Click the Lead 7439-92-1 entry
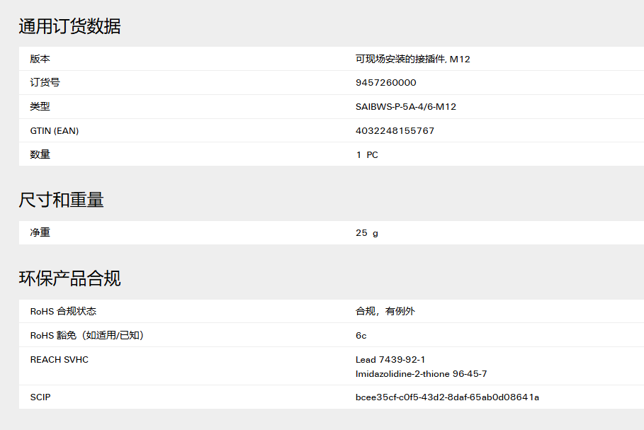Screen dimensions: 644x430 [390, 360]
